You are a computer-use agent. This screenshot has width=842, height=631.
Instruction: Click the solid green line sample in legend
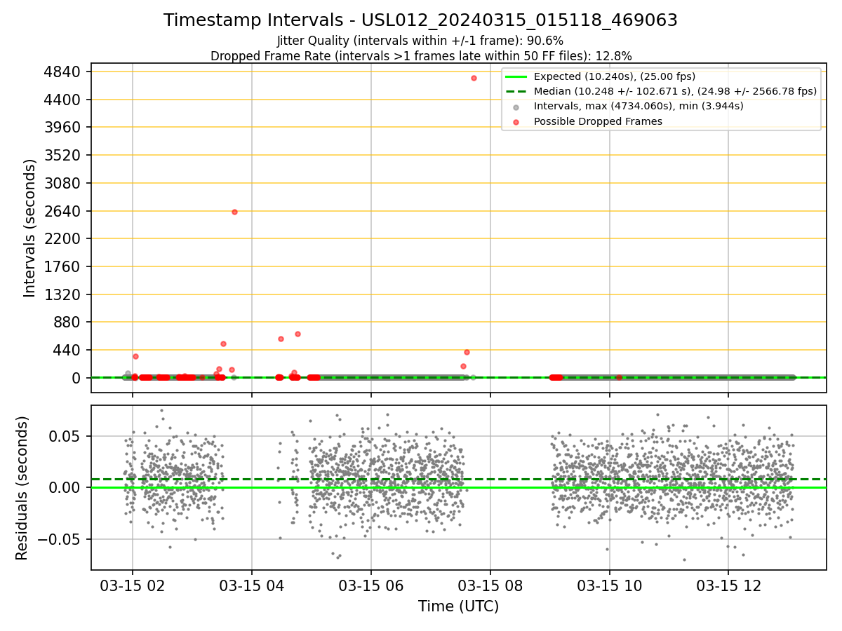[x=516, y=77]
